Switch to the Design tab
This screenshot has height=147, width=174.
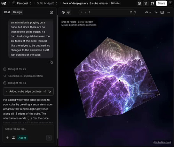pyautogui.click(x=17, y=12)
